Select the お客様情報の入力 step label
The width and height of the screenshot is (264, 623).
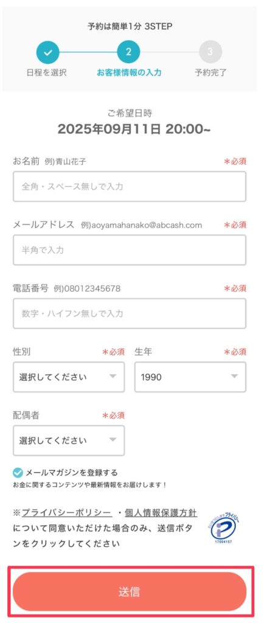click(130, 73)
